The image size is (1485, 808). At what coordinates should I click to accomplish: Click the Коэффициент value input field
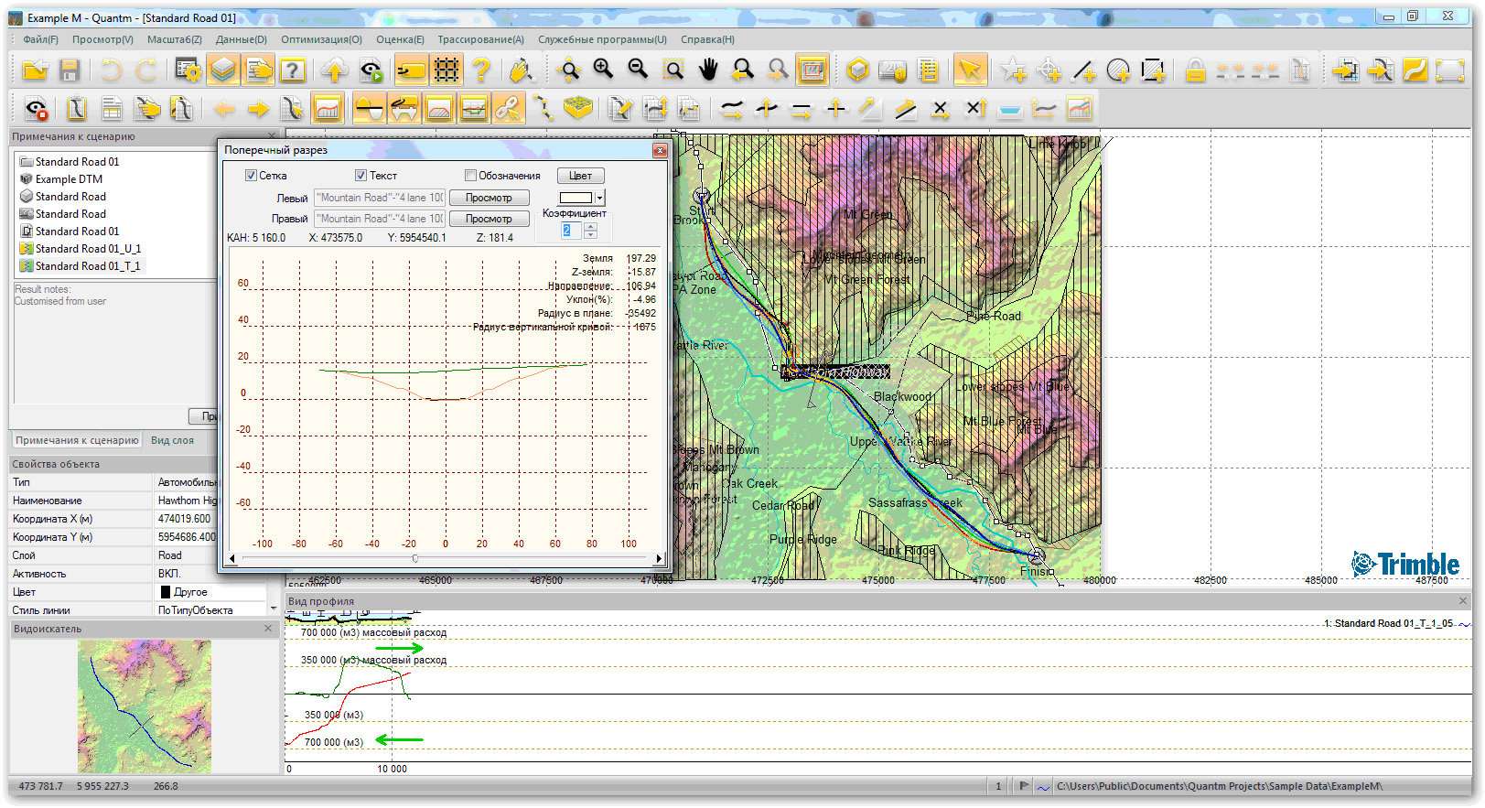pyautogui.click(x=571, y=231)
